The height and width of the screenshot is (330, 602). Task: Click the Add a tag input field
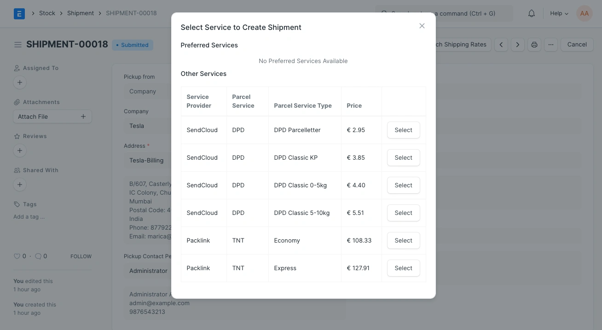tap(29, 216)
